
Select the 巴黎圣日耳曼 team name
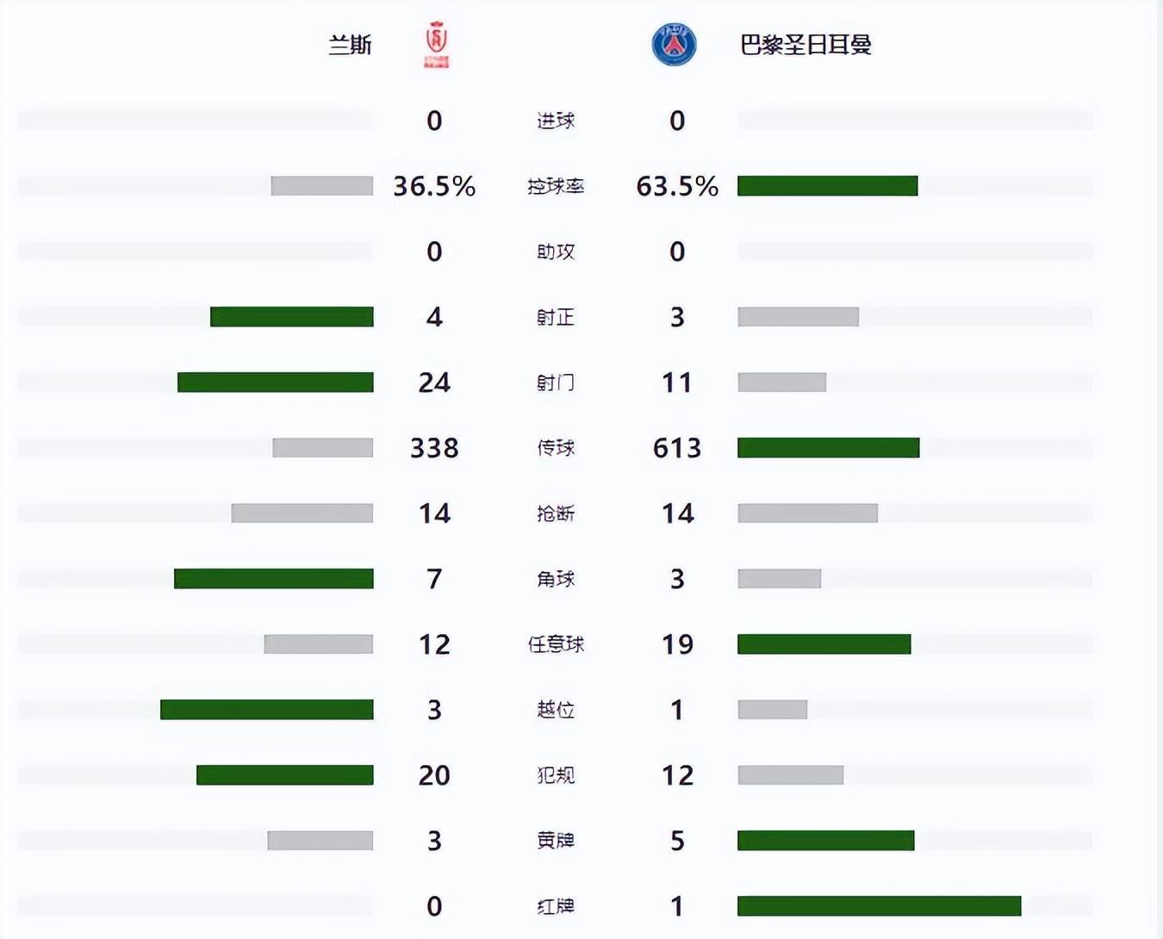pyautogui.click(x=805, y=45)
